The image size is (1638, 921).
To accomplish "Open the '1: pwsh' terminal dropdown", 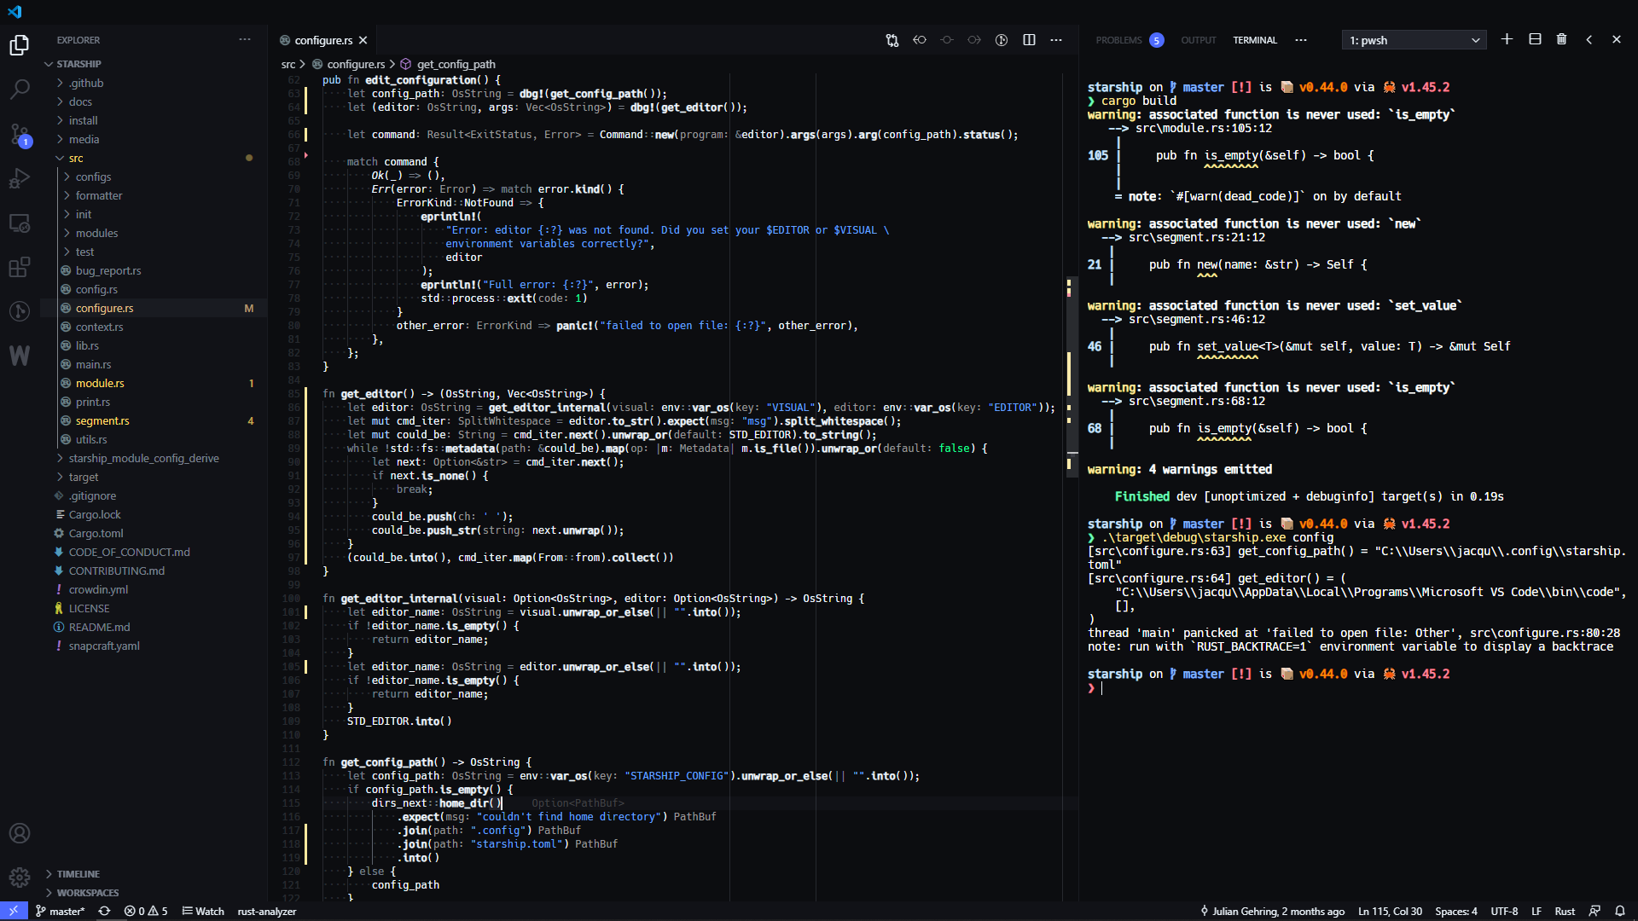I will click(1413, 39).
